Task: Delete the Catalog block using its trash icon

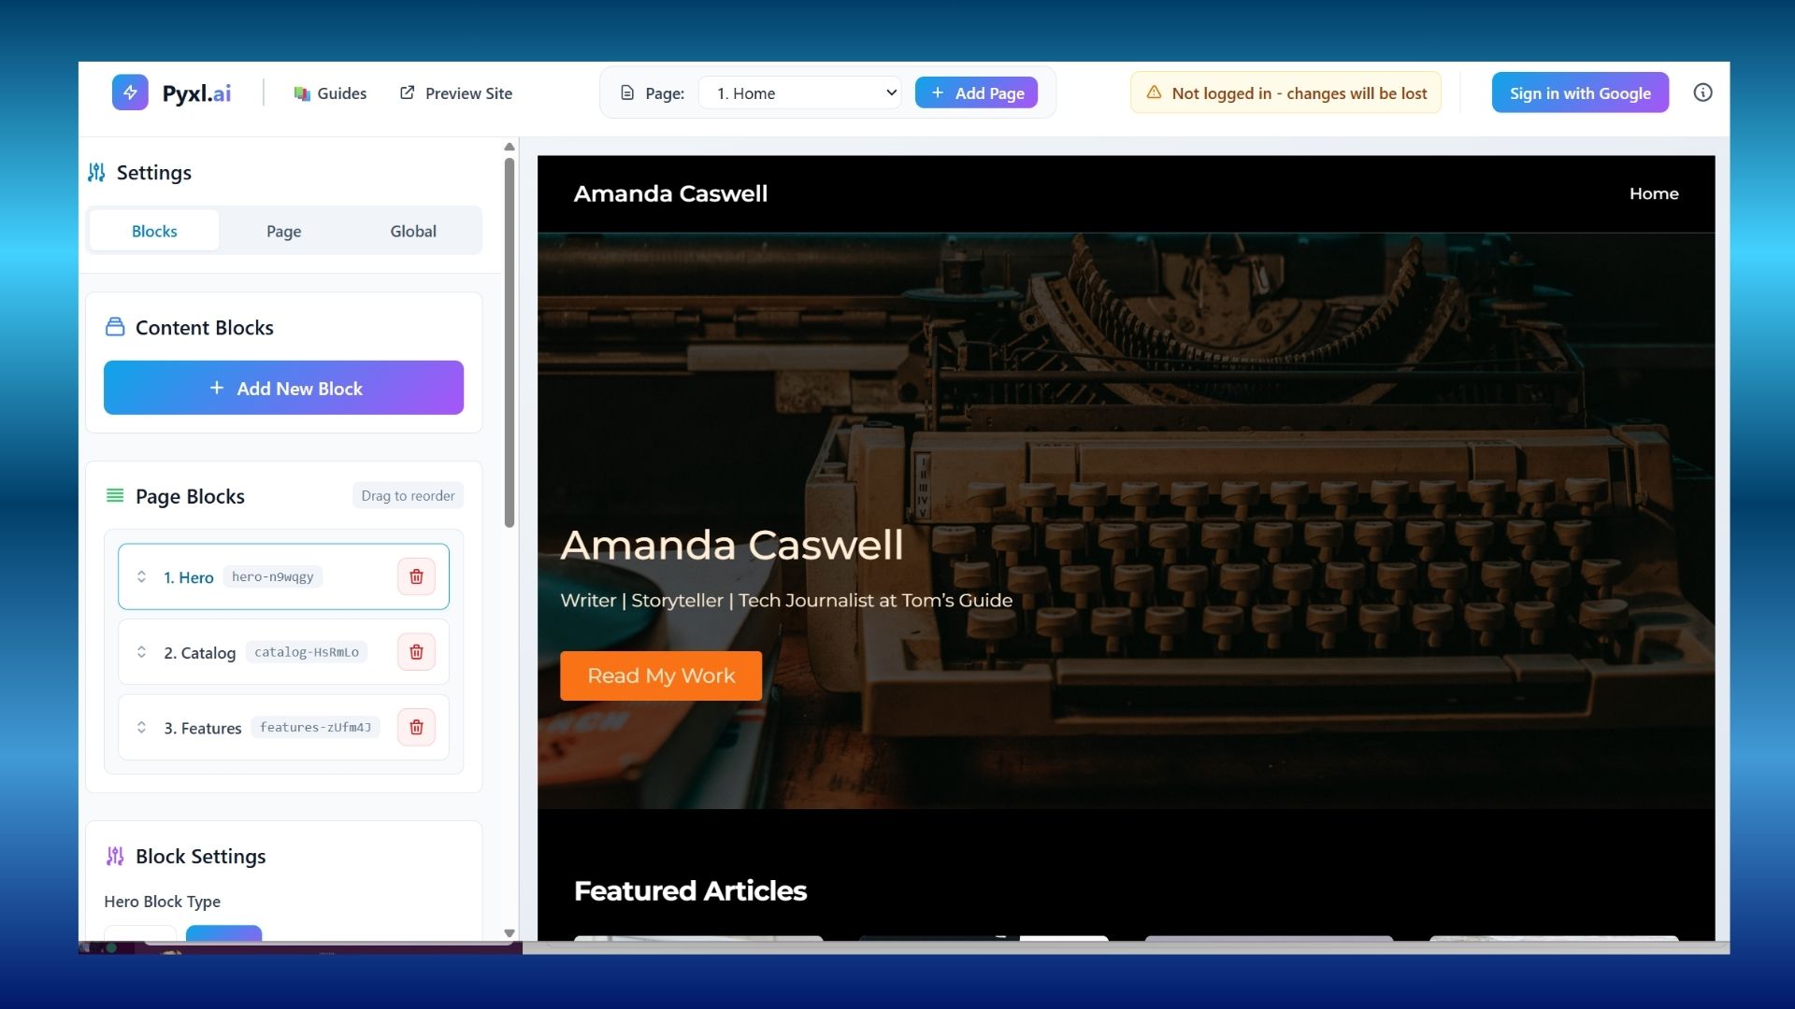Action: tap(416, 651)
